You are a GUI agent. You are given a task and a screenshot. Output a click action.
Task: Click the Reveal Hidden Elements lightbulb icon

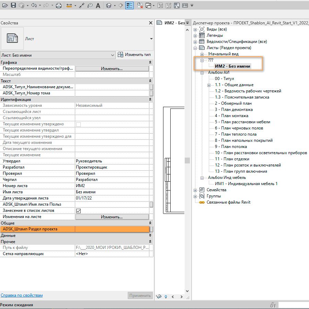click(x=166, y=297)
